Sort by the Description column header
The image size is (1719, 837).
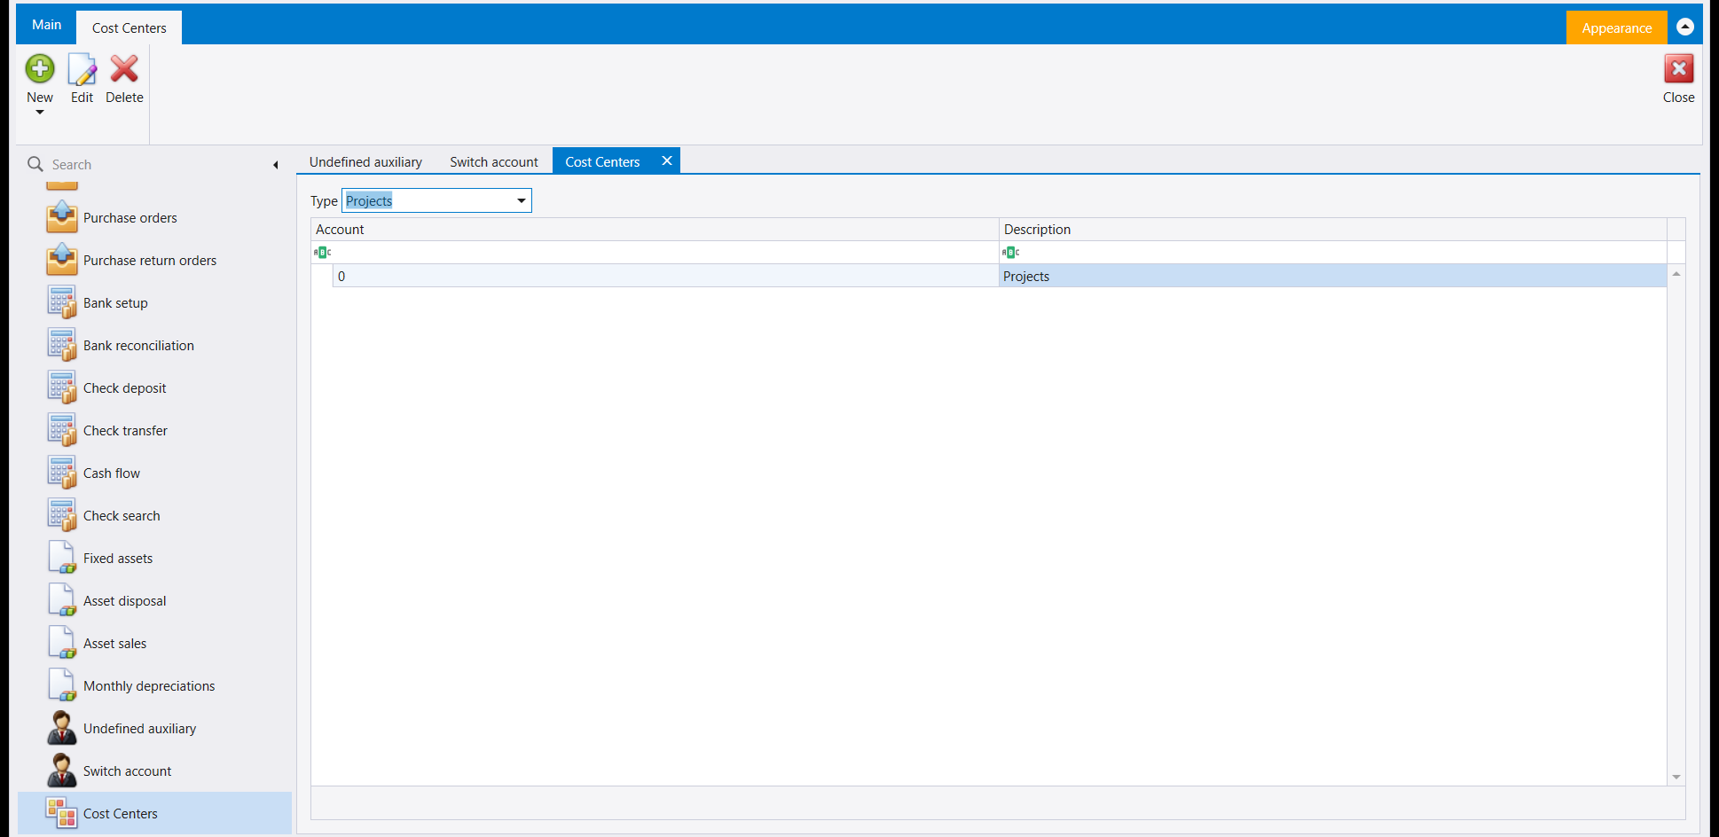pyautogui.click(x=1333, y=230)
